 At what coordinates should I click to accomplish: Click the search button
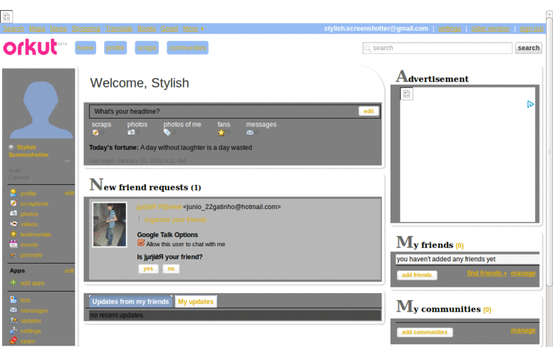[x=528, y=48]
